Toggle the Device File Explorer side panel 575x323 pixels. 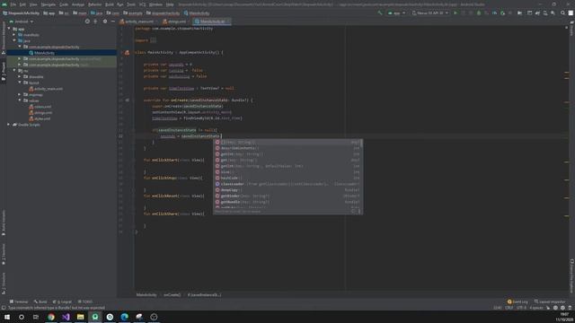coord(571,275)
